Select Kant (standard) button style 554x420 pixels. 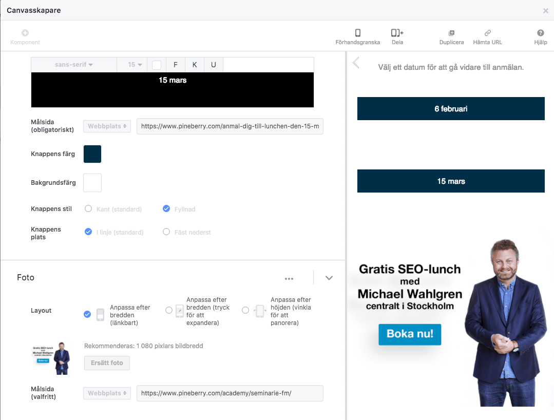(88, 209)
